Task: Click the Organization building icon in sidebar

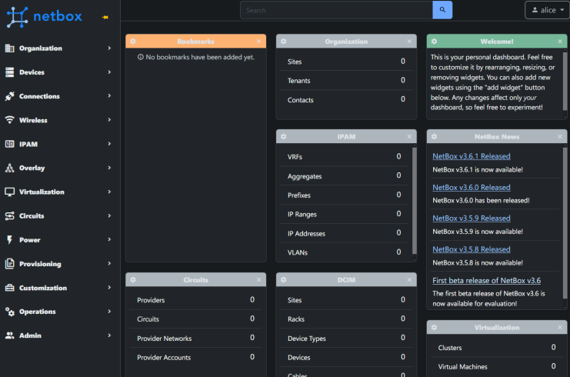Action: tap(10, 48)
